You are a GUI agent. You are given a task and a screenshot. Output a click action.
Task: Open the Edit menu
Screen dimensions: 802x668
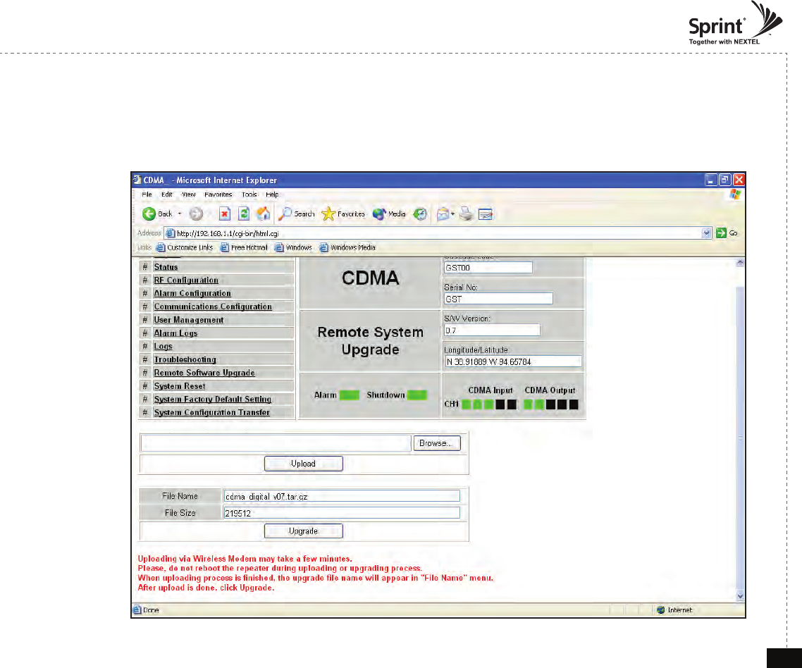[x=167, y=194]
